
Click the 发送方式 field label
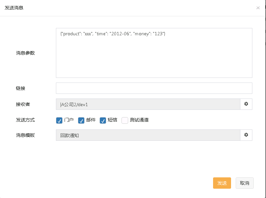[25, 120]
